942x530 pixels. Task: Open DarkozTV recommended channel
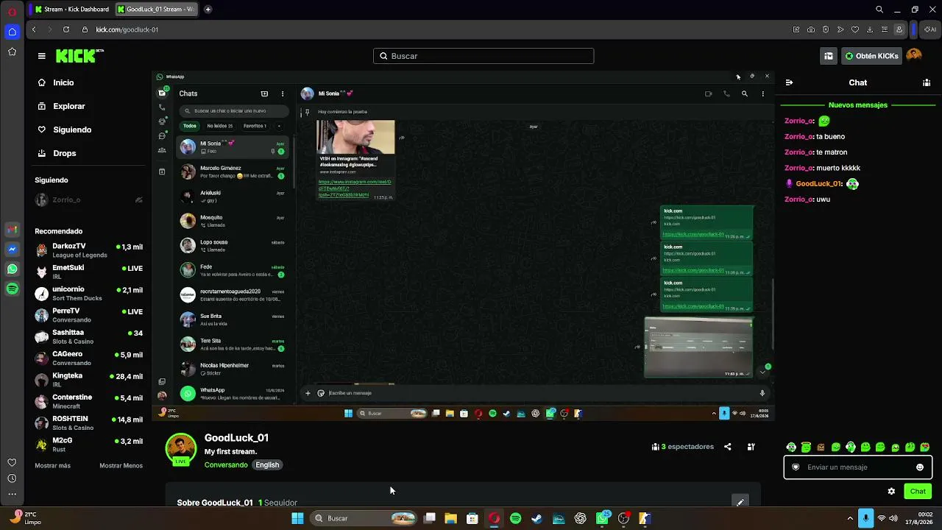pyautogui.click(x=88, y=250)
